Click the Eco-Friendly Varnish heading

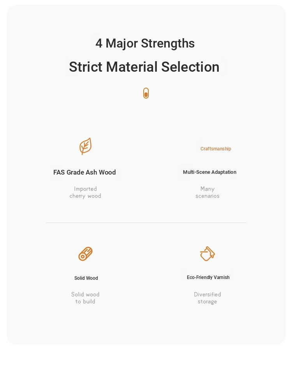coord(208,277)
